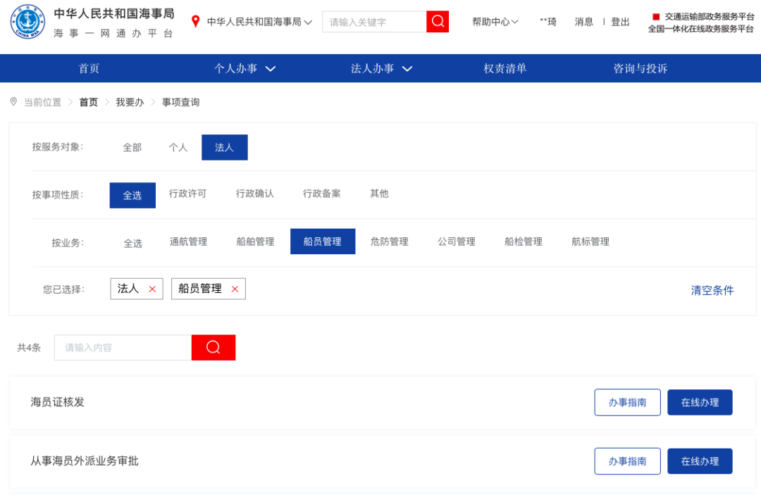Open the 帮助中心 dropdown menu
761x495 pixels.
[495, 22]
